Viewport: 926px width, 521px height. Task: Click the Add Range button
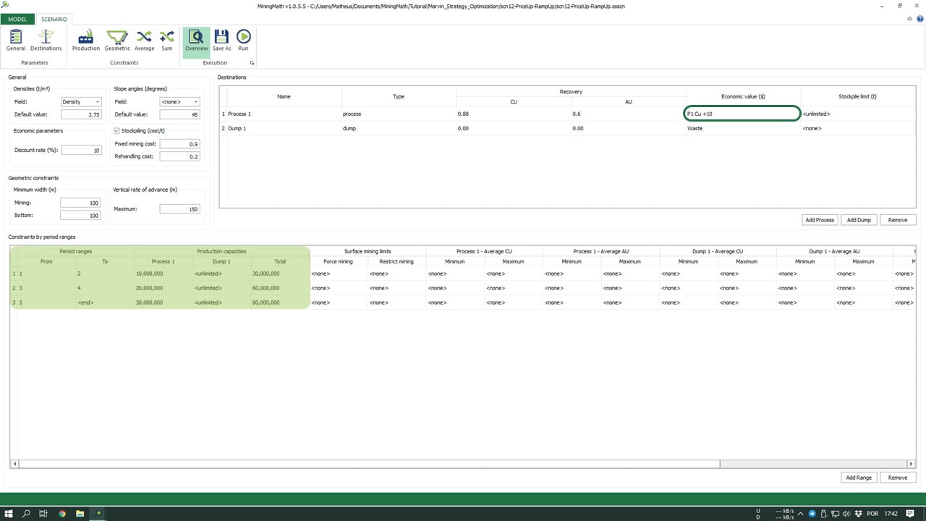[859, 478]
